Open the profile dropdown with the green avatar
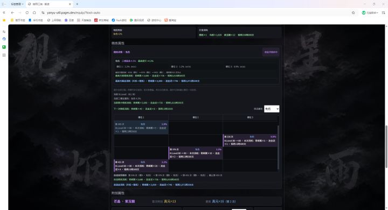 point(370,12)
